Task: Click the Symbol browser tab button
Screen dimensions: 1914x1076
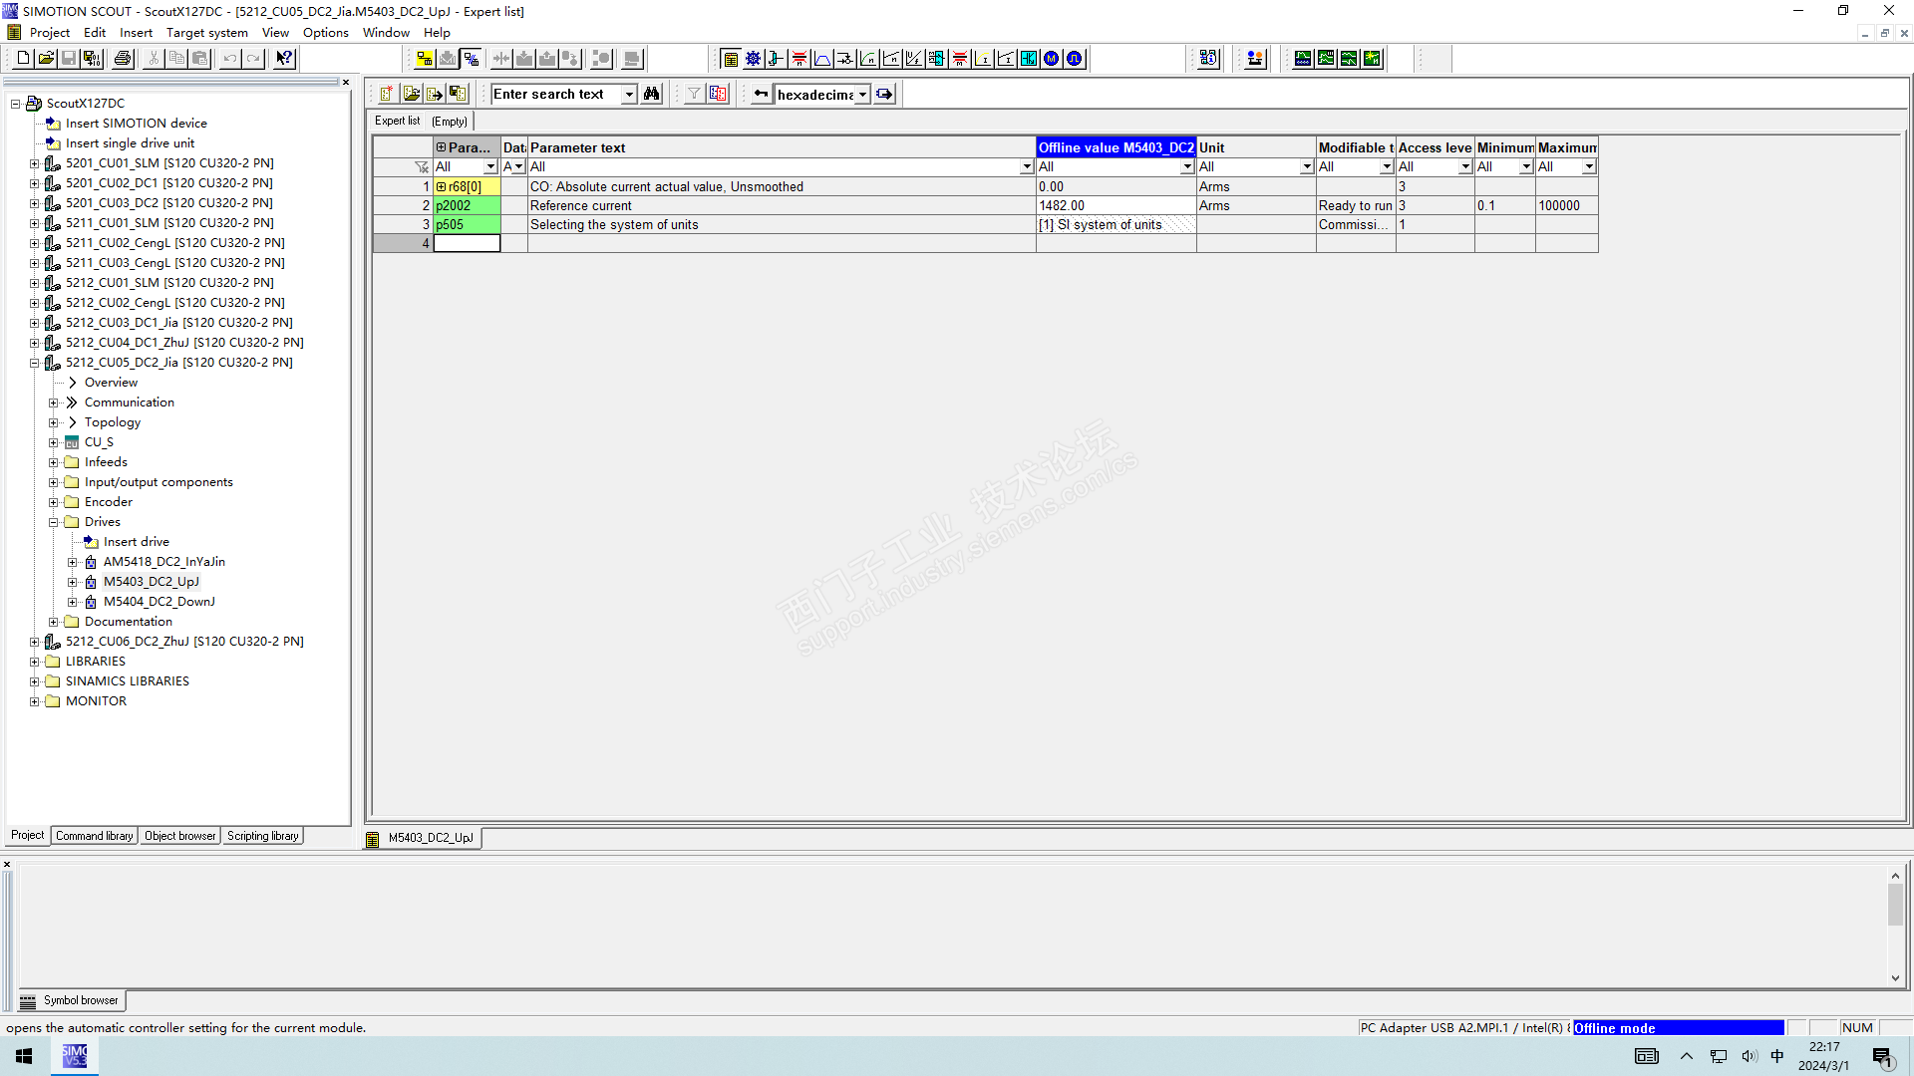Action: [x=71, y=1000]
